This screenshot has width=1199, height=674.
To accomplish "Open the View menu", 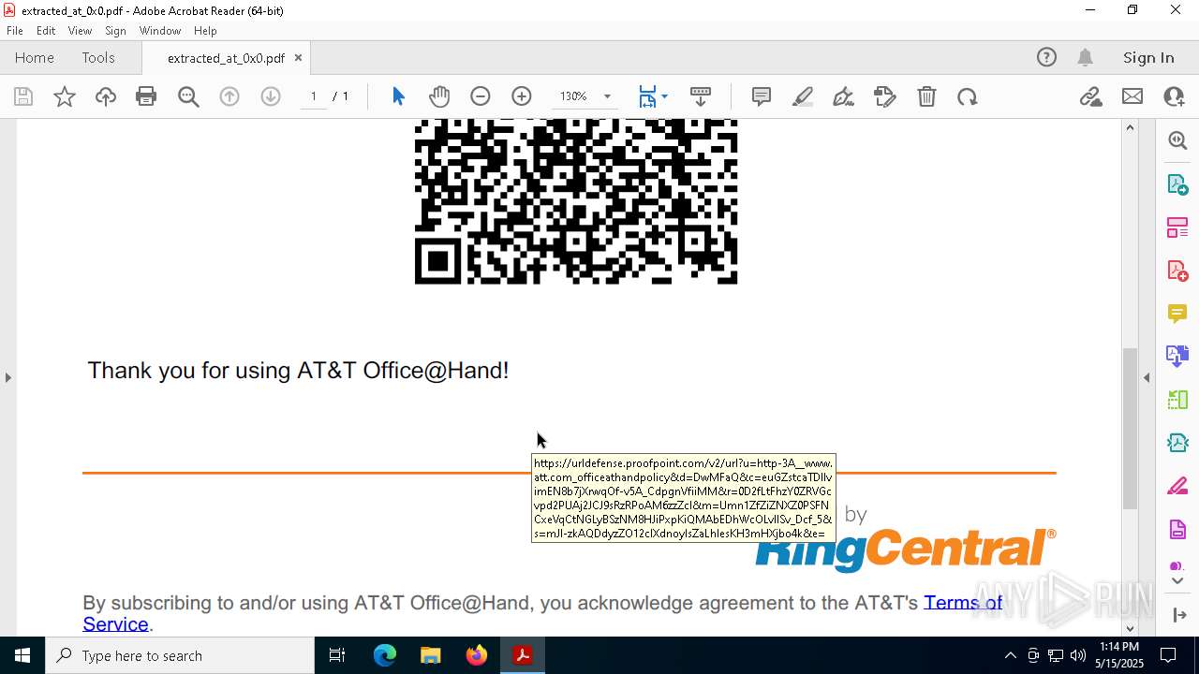I will click(x=80, y=30).
